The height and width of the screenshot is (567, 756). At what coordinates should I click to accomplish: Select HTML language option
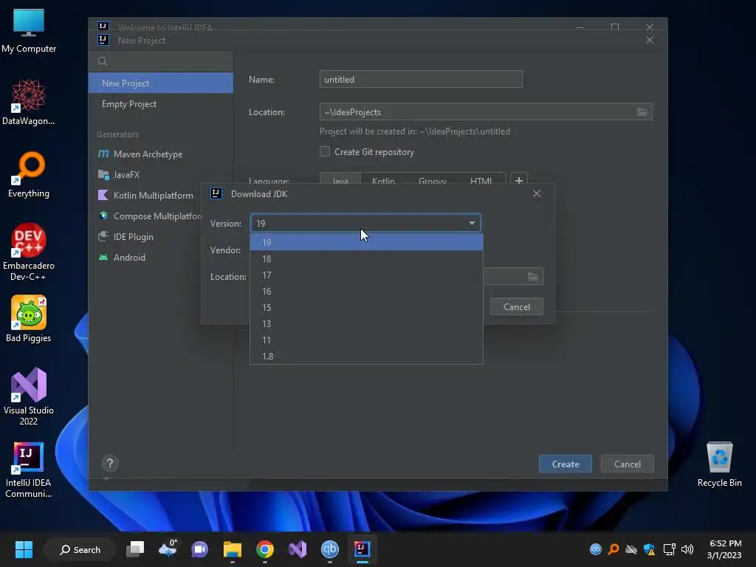481,181
